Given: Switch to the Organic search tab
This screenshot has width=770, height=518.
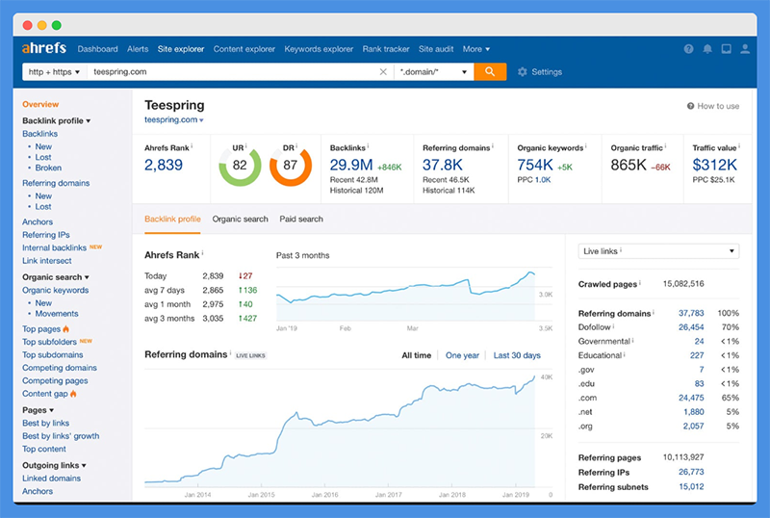Looking at the screenshot, I should click(240, 220).
